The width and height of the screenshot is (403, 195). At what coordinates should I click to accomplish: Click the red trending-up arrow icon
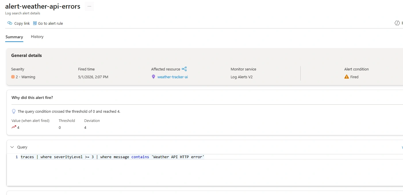pyautogui.click(x=14, y=127)
